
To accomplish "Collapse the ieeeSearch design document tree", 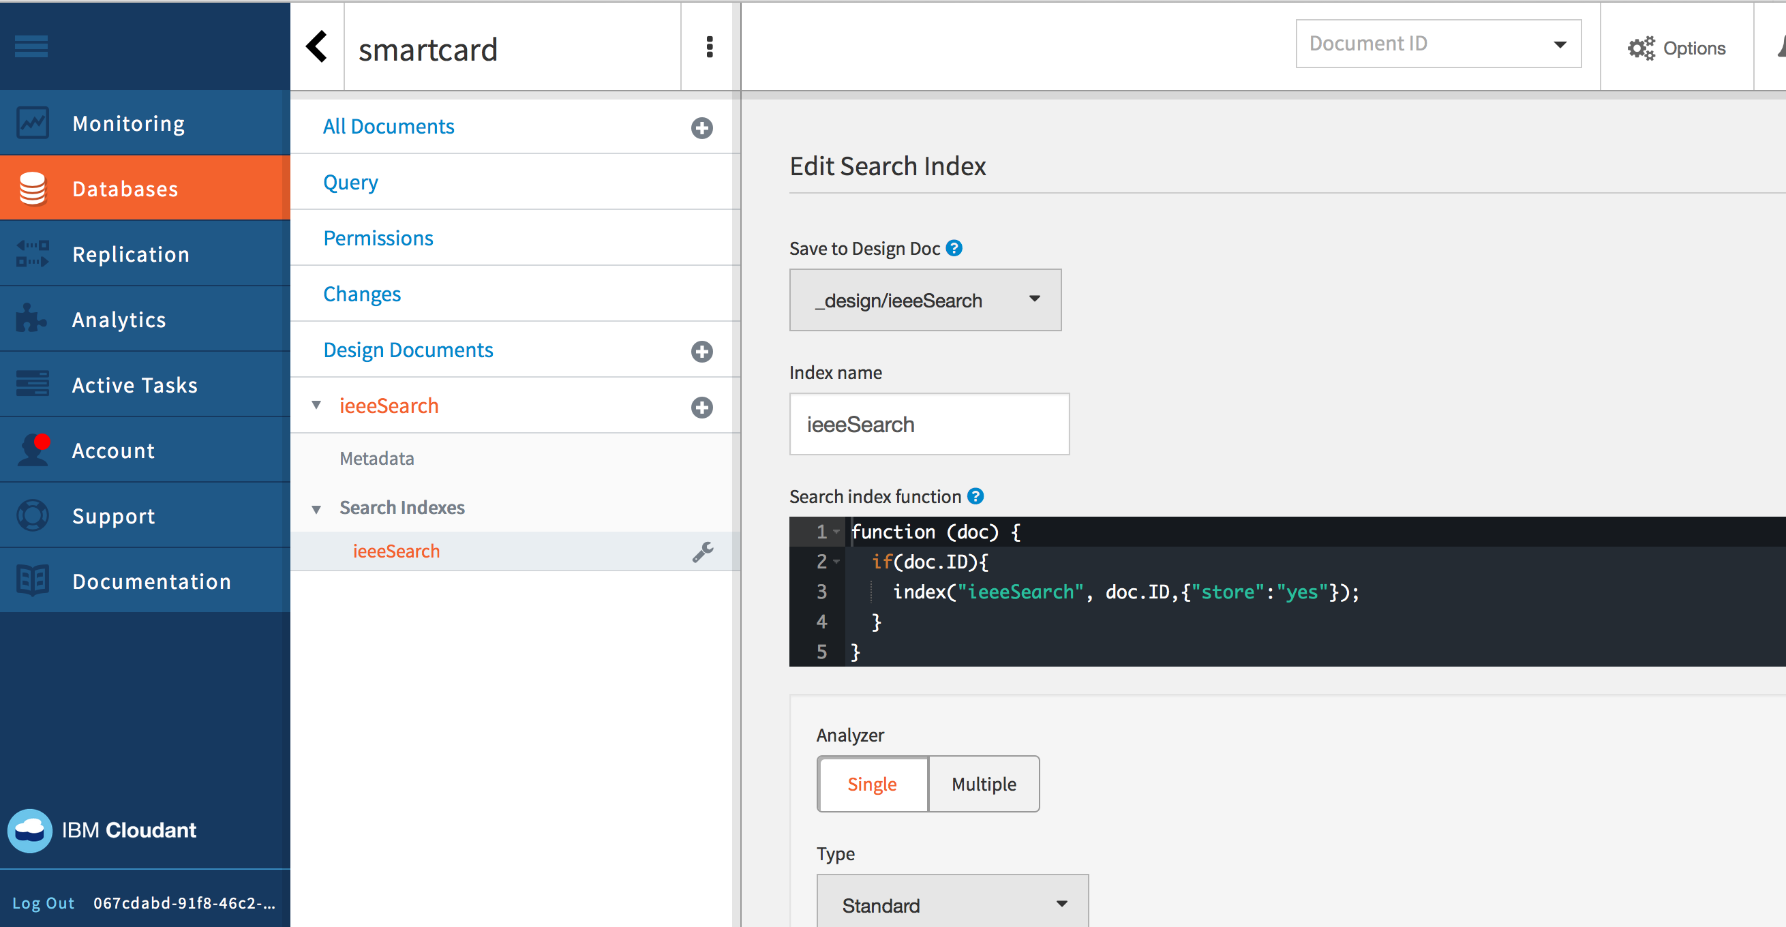I will (316, 405).
